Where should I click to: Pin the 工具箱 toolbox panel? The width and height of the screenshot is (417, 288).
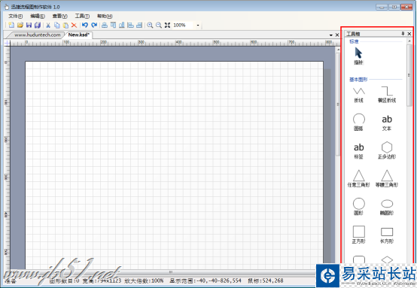(x=403, y=34)
